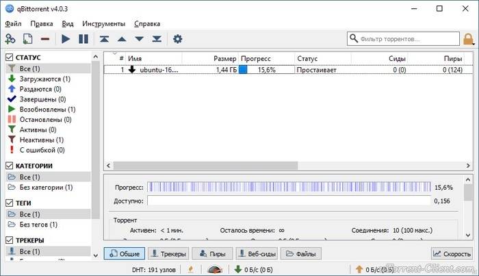Click the padlock icon to lock the interface
This screenshot has width=479, height=276.
click(469, 39)
